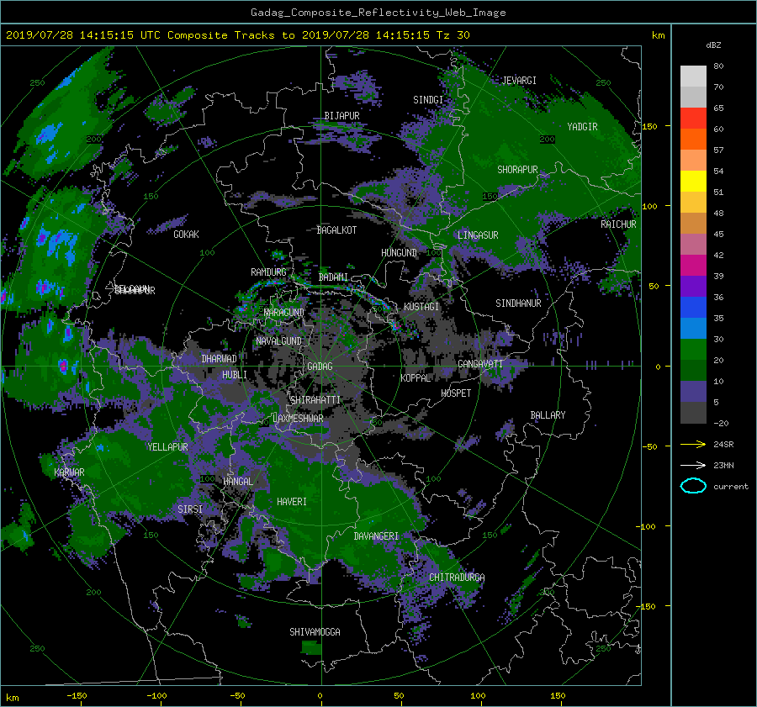The height and width of the screenshot is (707, 757).
Task: Click the SHIVAMOGGA city label
Action: (315, 632)
